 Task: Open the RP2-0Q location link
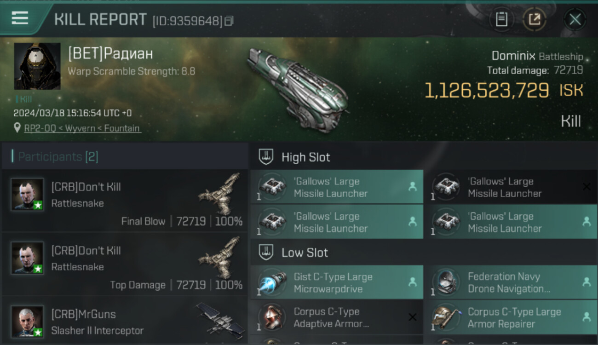pyautogui.click(x=82, y=128)
